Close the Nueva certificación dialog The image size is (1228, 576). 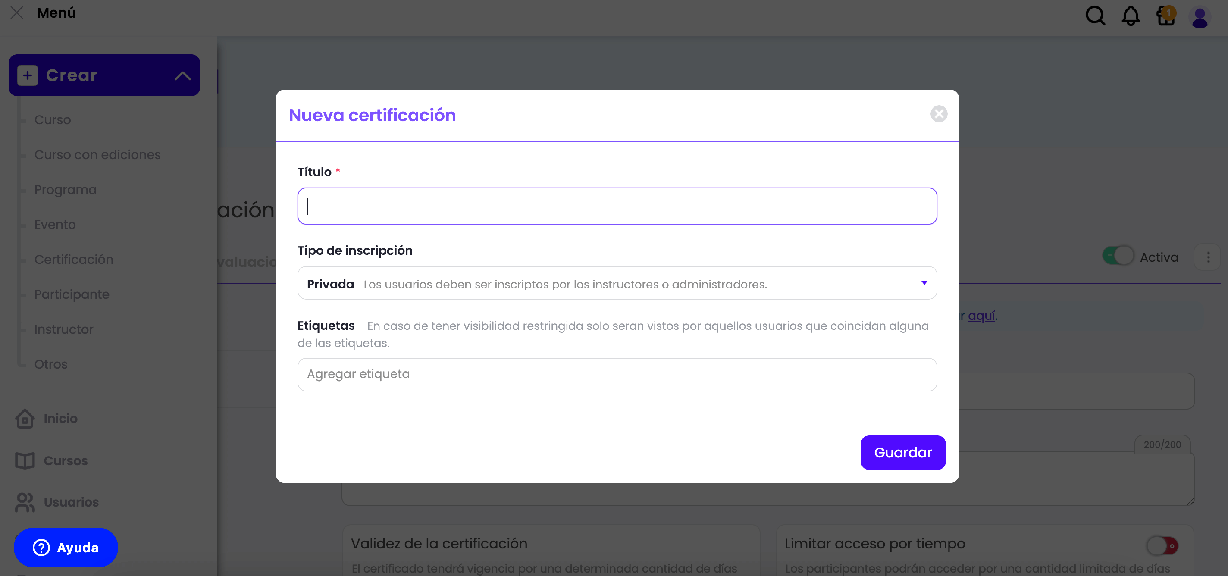939,114
